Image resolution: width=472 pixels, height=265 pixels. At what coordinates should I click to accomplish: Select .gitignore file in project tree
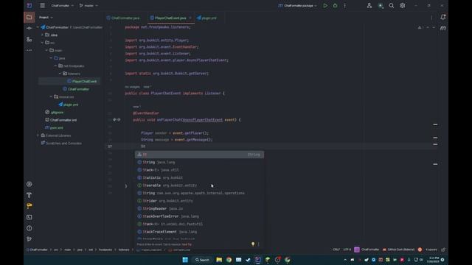(55, 113)
